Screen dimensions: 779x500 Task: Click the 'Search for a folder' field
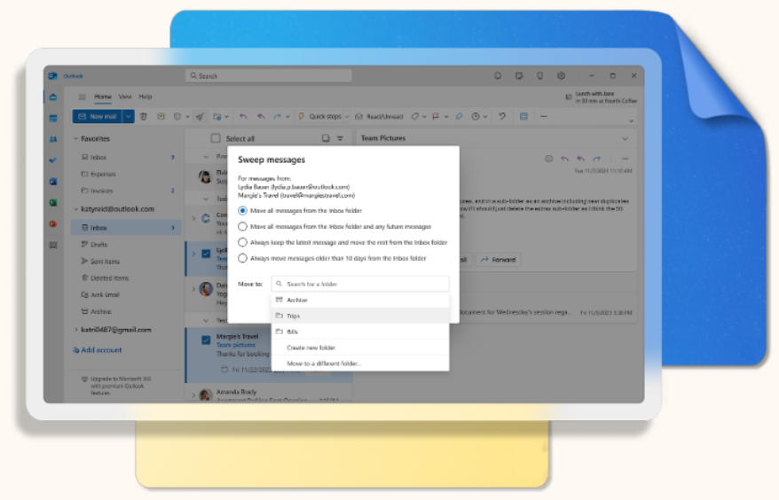pyautogui.click(x=359, y=284)
